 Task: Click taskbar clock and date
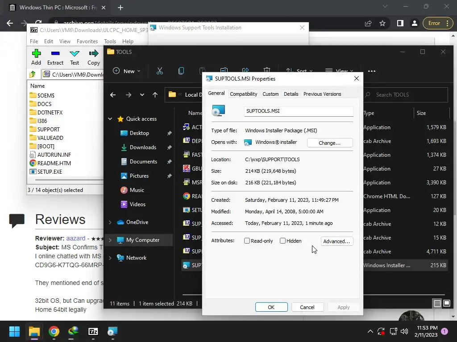click(x=426, y=331)
